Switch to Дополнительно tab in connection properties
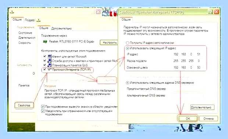Screen dimensions: 228x139 [x=61, y=28]
